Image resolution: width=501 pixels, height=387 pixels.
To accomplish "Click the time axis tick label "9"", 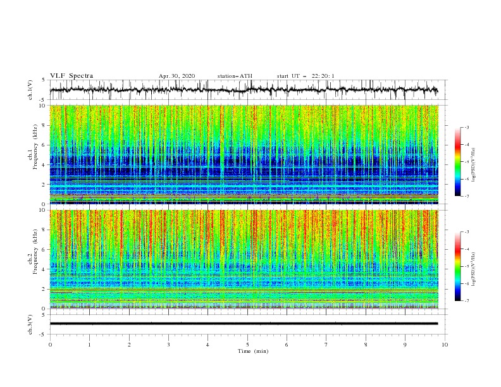I will coord(405,345).
